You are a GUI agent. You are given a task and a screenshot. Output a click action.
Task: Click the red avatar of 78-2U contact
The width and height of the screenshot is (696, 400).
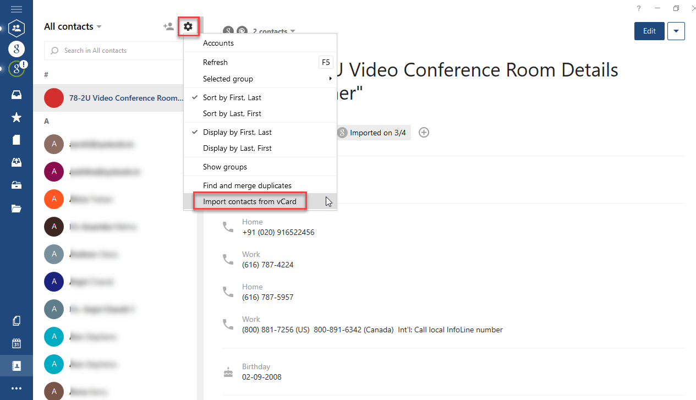(54, 98)
